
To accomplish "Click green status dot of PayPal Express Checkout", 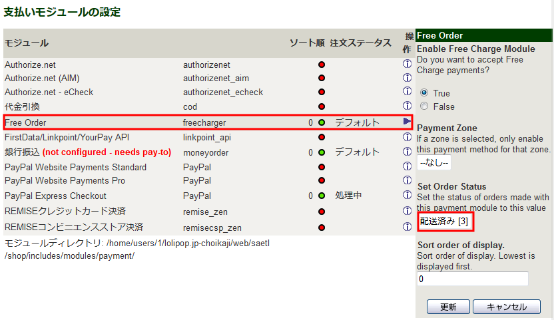I will 322,196.
